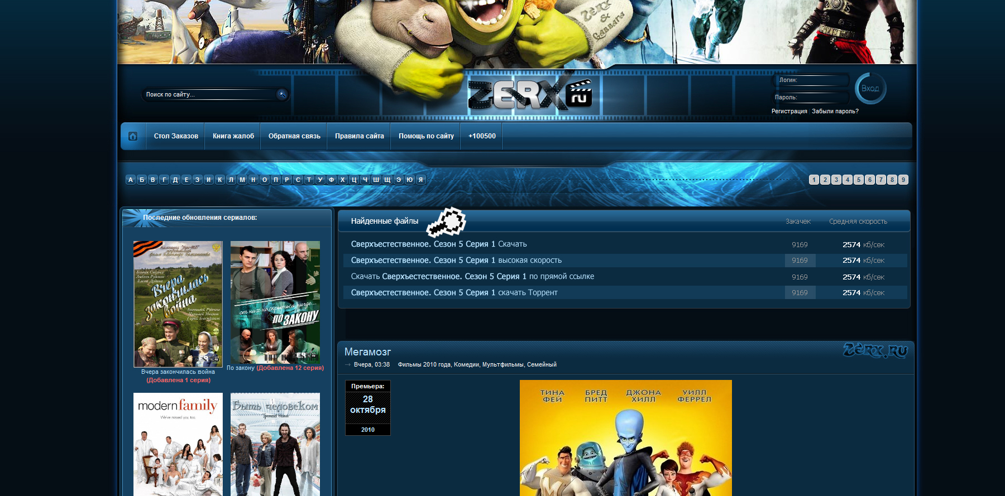Open the Фильмы 2010 года category

(x=424, y=364)
